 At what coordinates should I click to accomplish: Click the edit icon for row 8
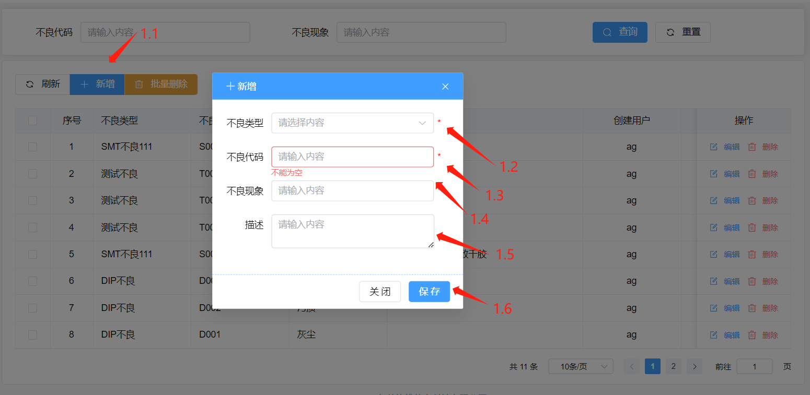pos(713,335)
